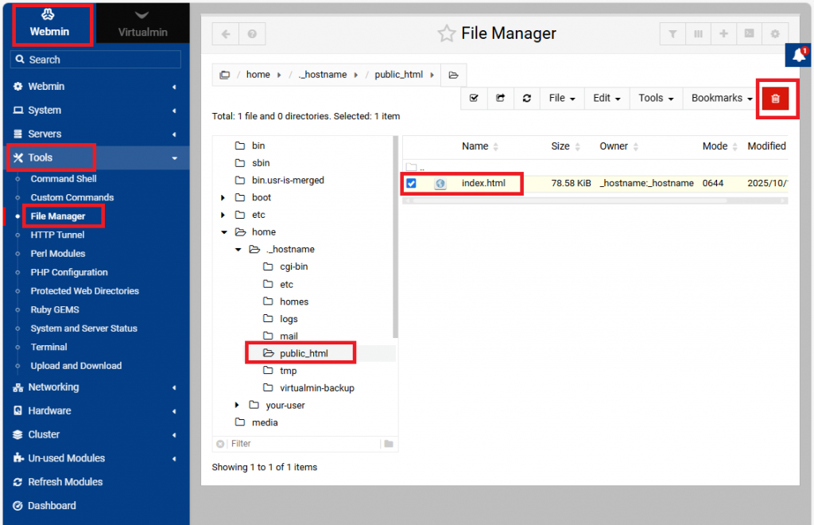Image resolution: width=814 pixels, height=525 pixels.
Task: Click the star to favorite File Manager
Action: tap(447, 33)
